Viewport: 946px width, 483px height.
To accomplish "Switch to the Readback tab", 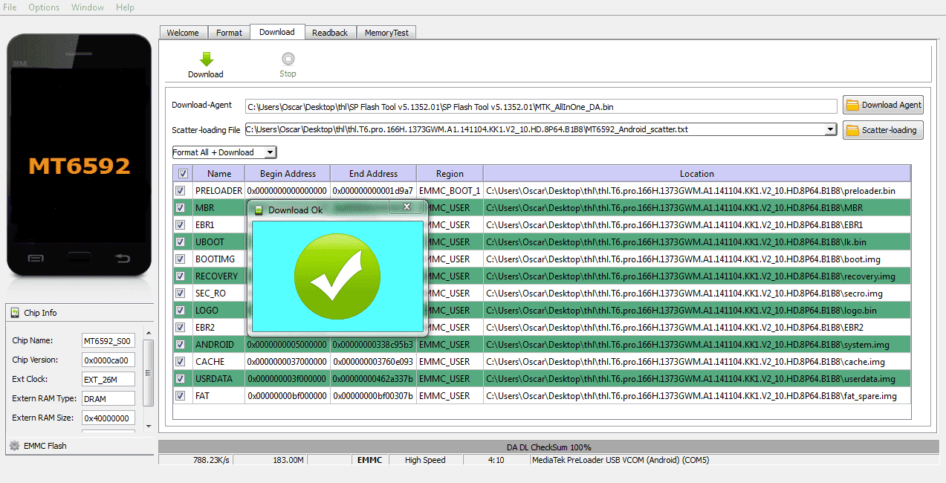I will point(330,33).
